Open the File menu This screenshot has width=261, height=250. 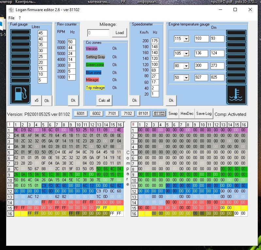pyautogui.click(x=11, y=18)
